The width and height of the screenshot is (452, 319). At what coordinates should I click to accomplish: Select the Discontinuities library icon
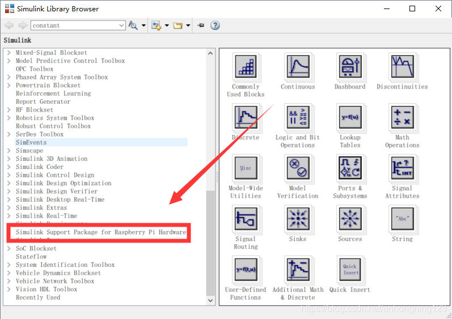pyautogui.click(x=402, y=67)
